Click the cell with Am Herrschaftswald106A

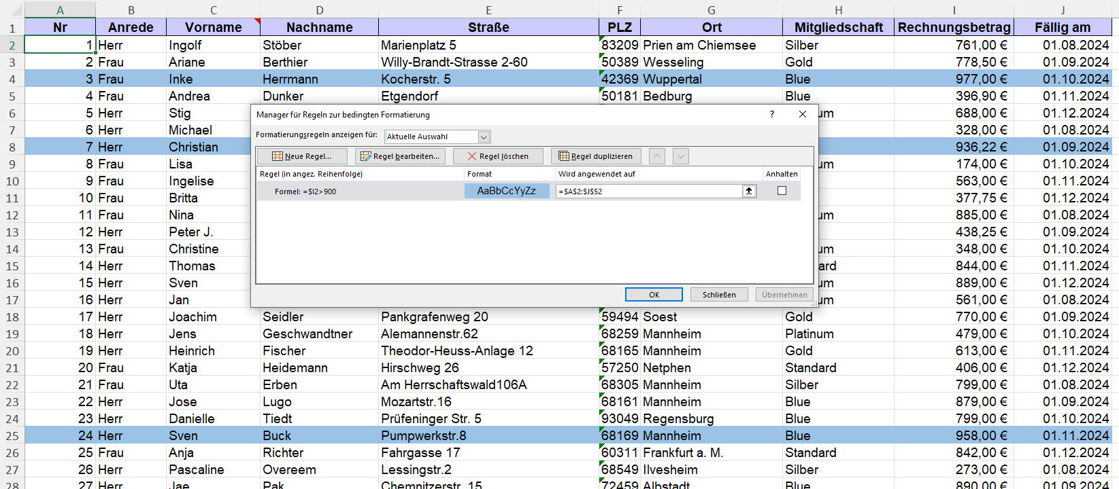(488, 384)
